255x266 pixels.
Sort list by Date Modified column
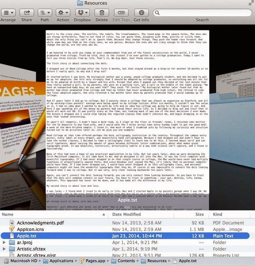[127, 214]
